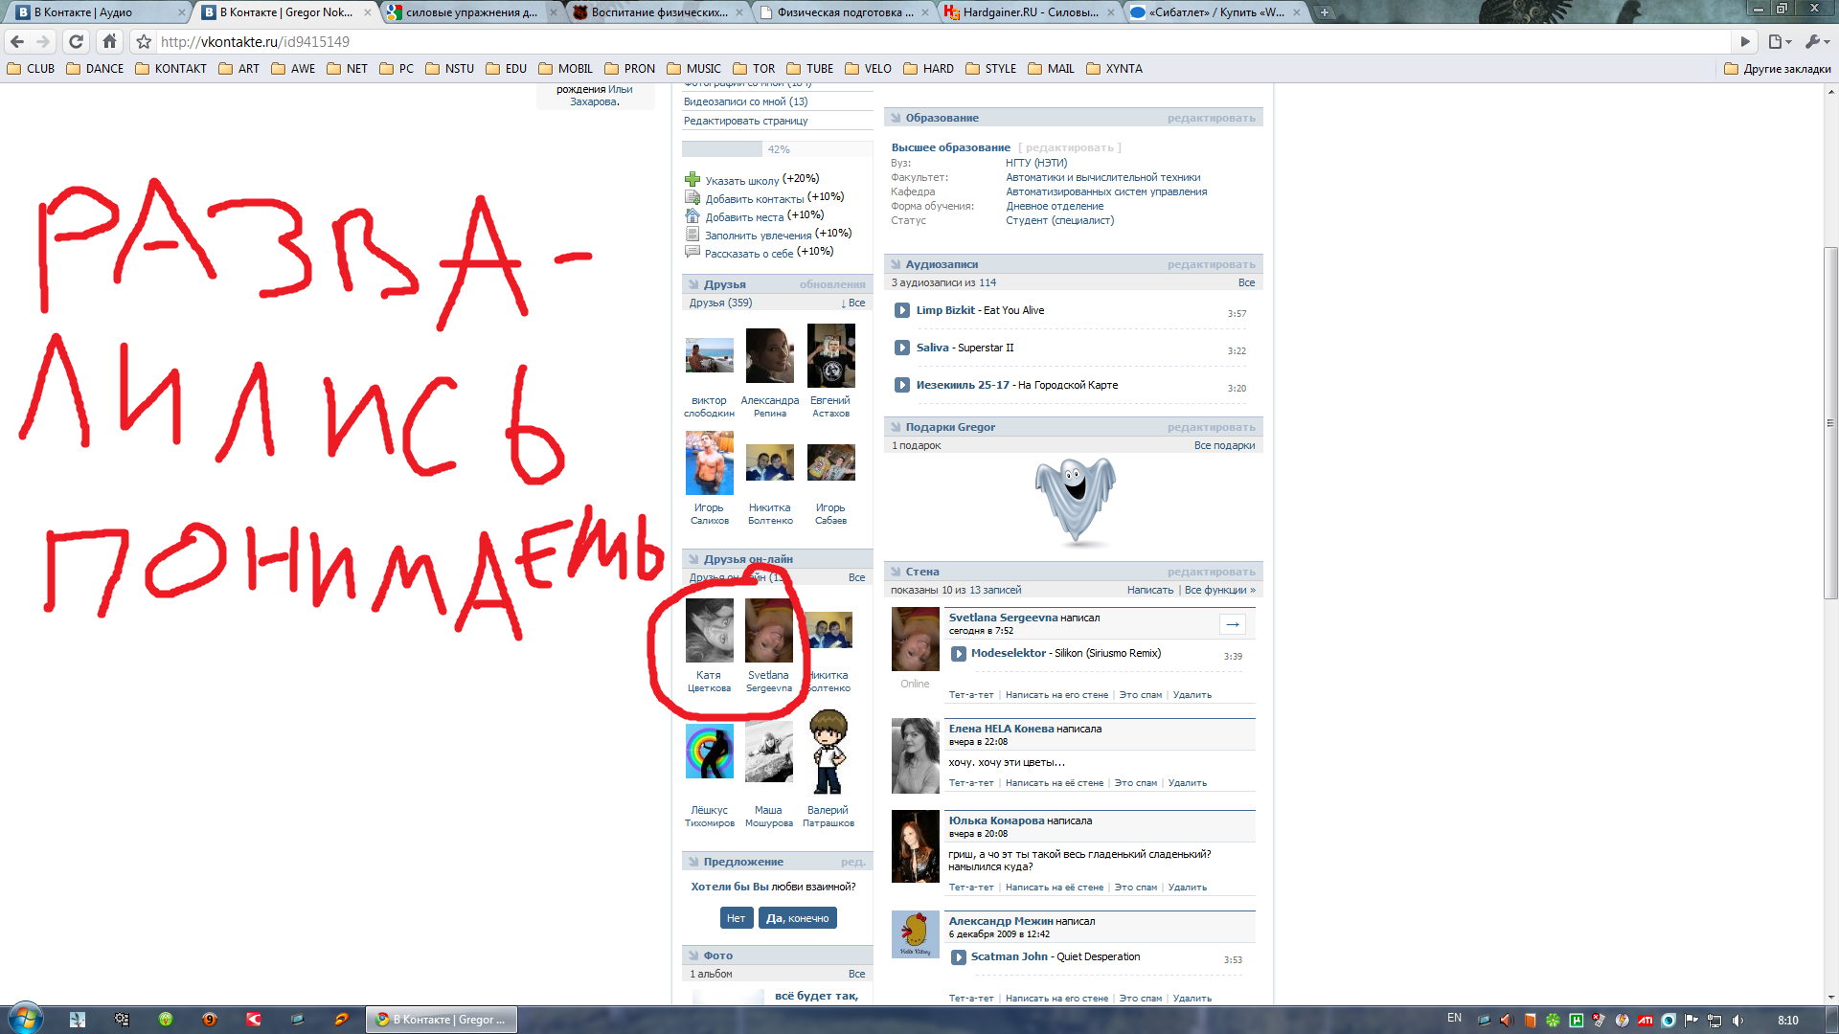Play Limp Bizkit - Eat You Alive track
Screen dimensions: 1839x1034
tap(901, 310)
